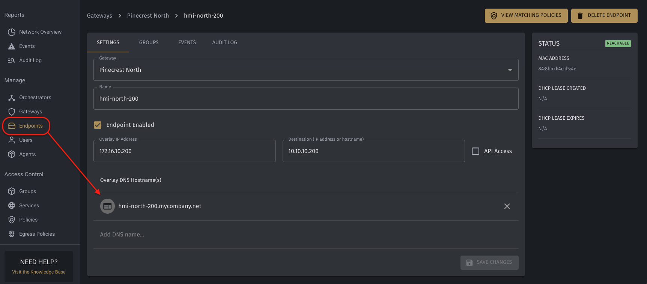
Task: Open the Pinecrest North gateway selector
Action: pyautogui.click(x=306, y=70)
